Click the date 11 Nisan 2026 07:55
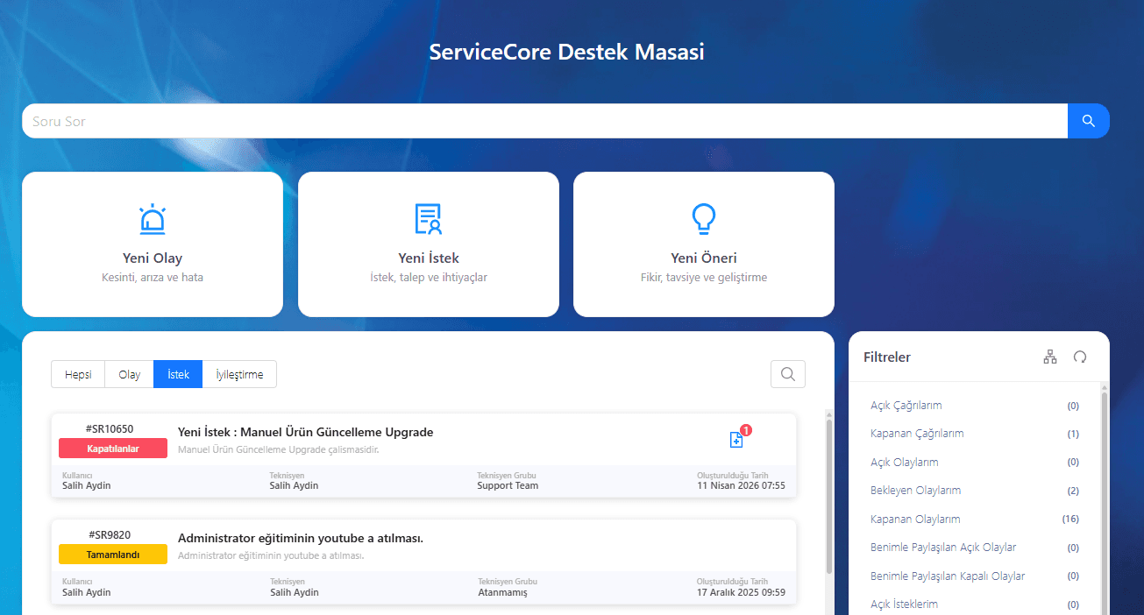This screenshot has height=615, width=1144. pos(742,485)
